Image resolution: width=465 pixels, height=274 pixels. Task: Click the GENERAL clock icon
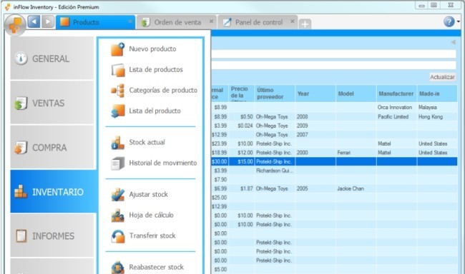[x=21, y=58]
